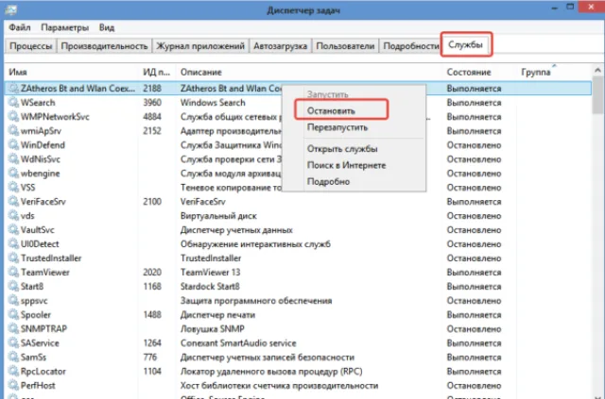
Task: Choose Подробно in the context menu
Action: pyautogui.click(x=328, y=181)
